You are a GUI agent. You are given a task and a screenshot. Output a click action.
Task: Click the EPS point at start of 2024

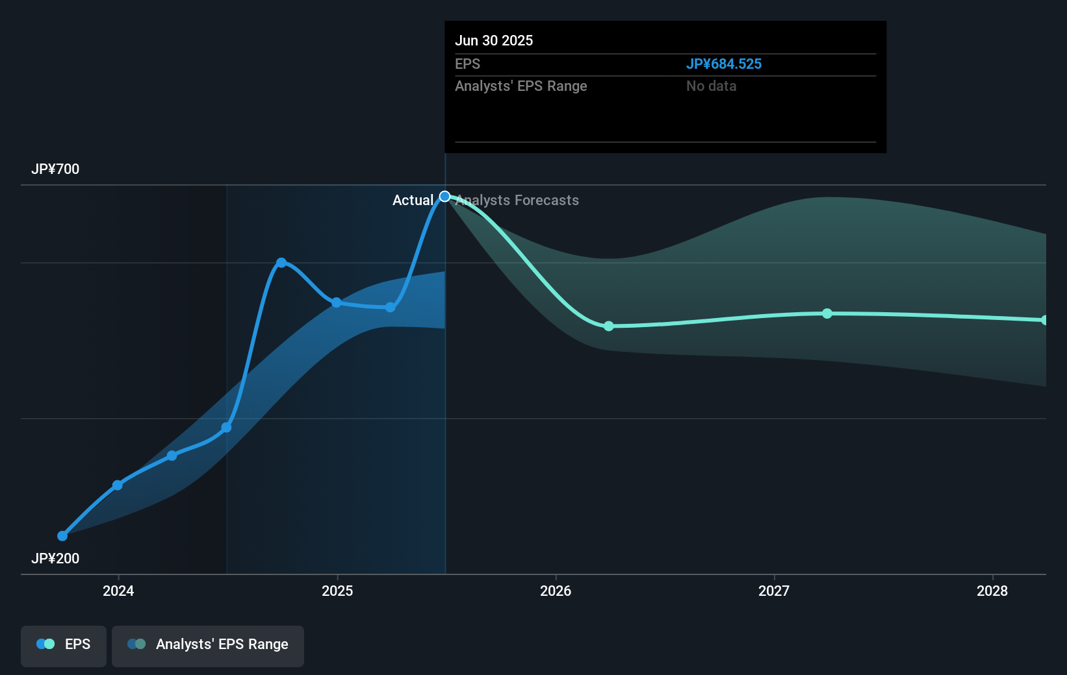coord(118,485)
